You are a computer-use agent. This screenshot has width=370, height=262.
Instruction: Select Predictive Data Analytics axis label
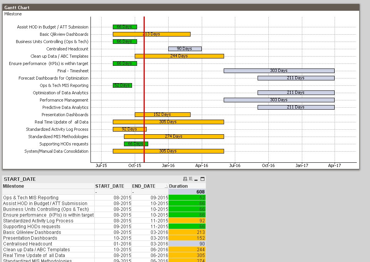[65, 107]
